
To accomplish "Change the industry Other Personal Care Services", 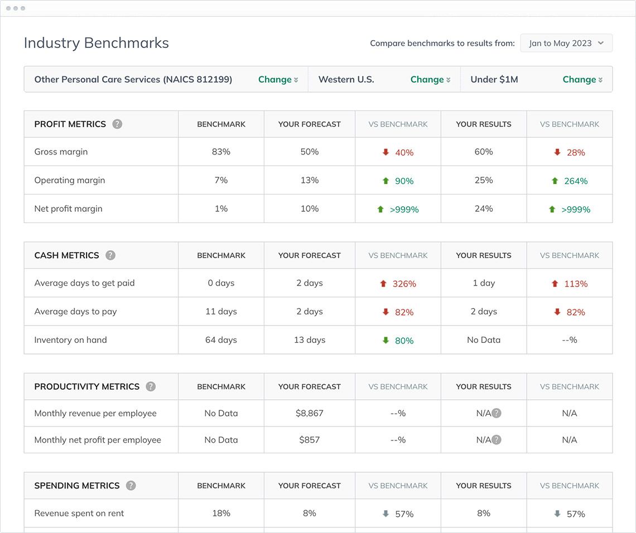I will click(x=278, y=79).
